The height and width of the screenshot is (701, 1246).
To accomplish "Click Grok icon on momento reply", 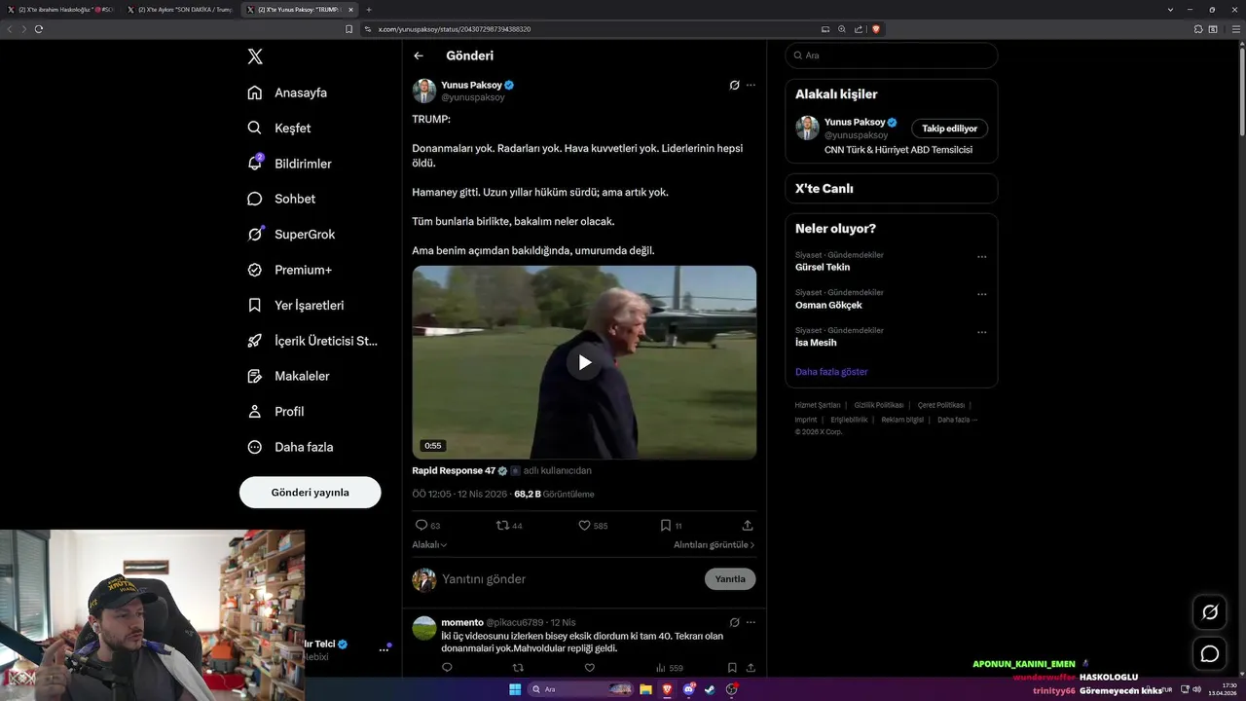I will (735, 622).
